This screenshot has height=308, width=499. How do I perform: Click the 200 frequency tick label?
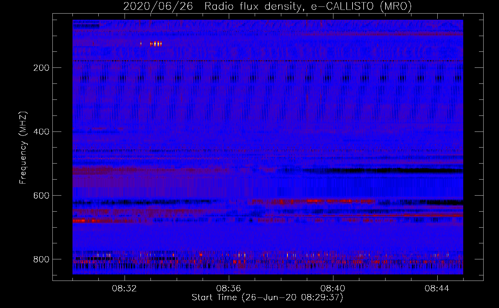coord(41,68)
